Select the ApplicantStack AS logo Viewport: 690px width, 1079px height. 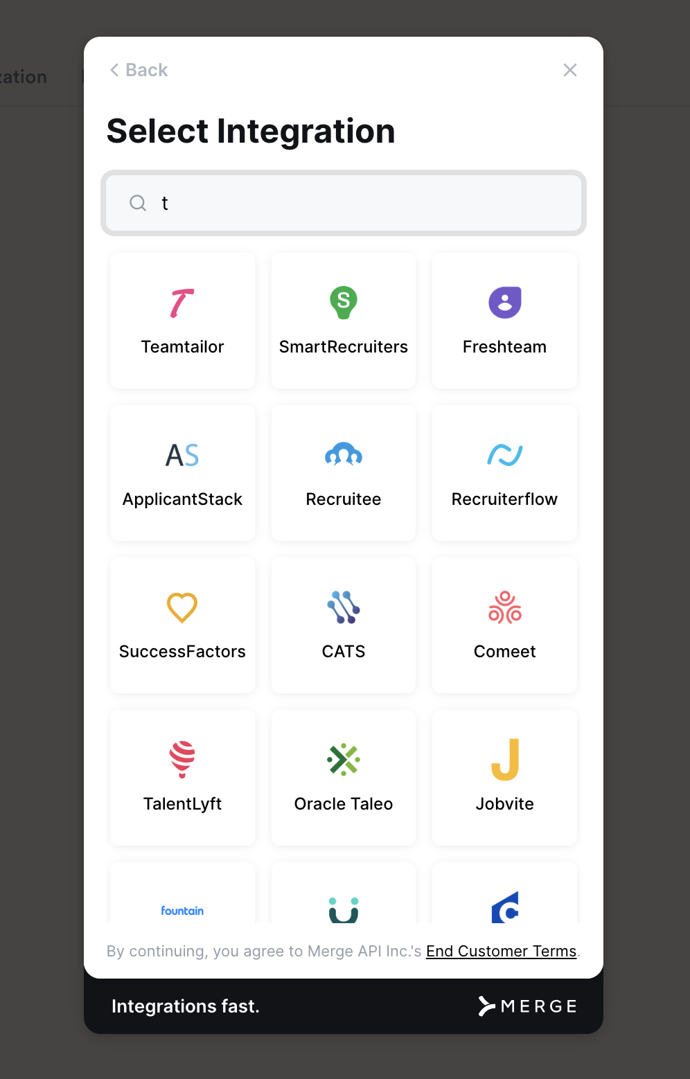(182, 455)
